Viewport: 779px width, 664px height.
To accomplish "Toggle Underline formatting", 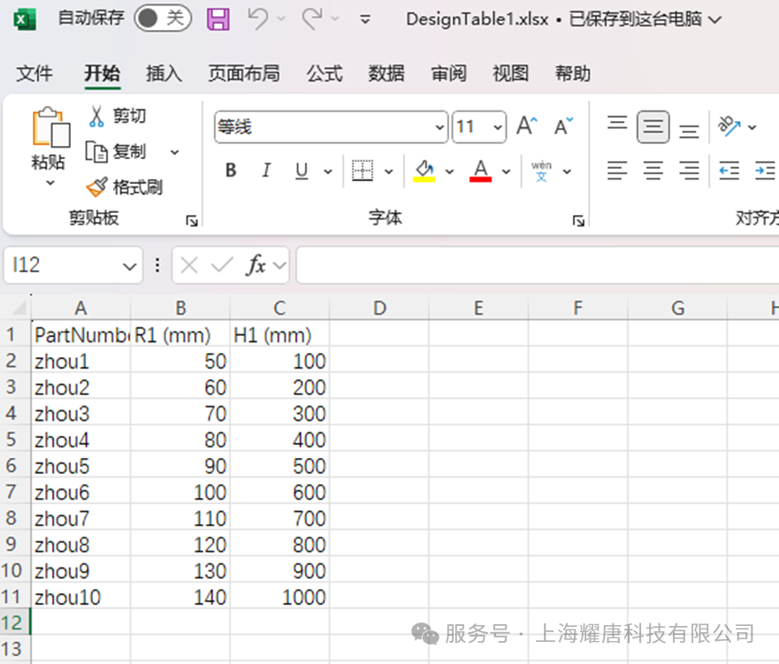I will pos(302,171).
